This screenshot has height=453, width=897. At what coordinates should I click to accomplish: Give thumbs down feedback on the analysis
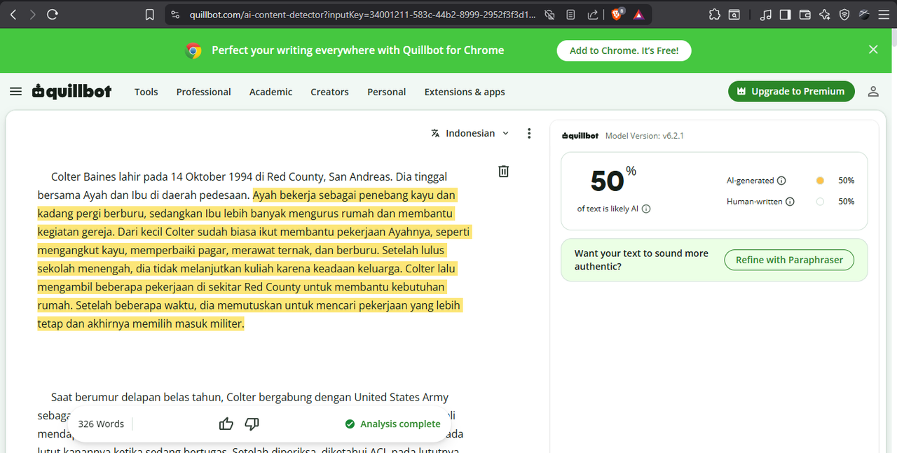click(252, 424)
